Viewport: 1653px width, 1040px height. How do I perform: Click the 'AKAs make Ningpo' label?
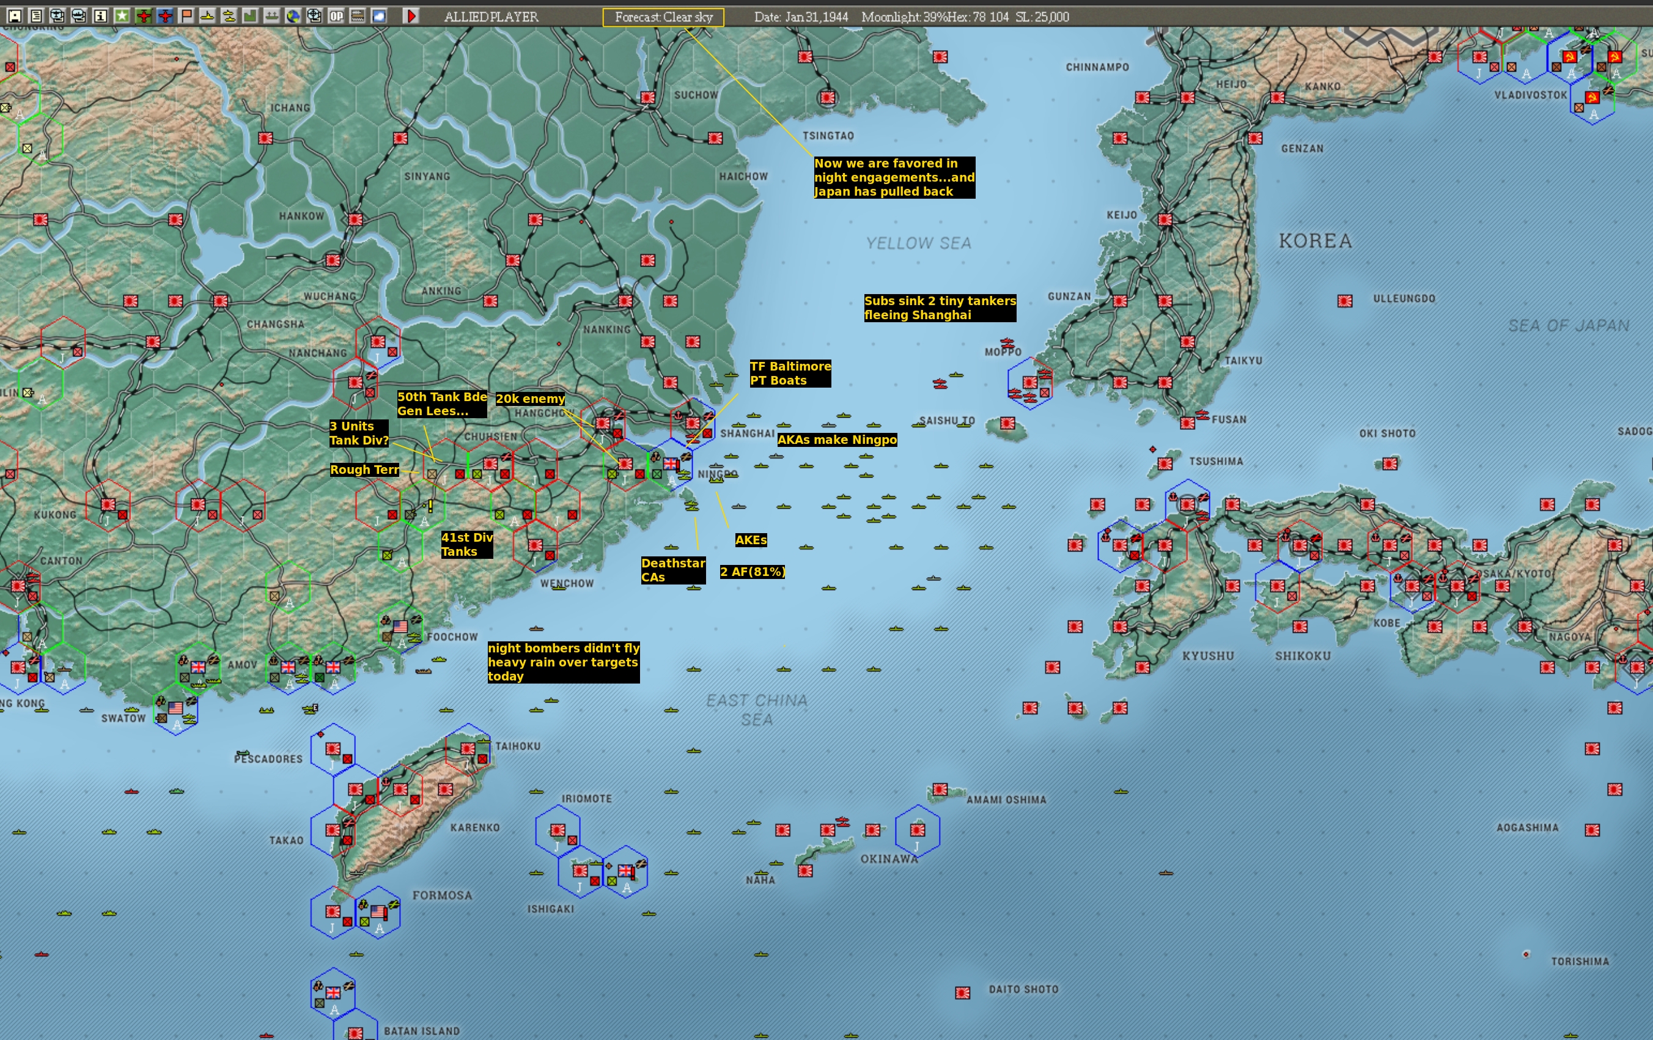(x=836, y=440)
